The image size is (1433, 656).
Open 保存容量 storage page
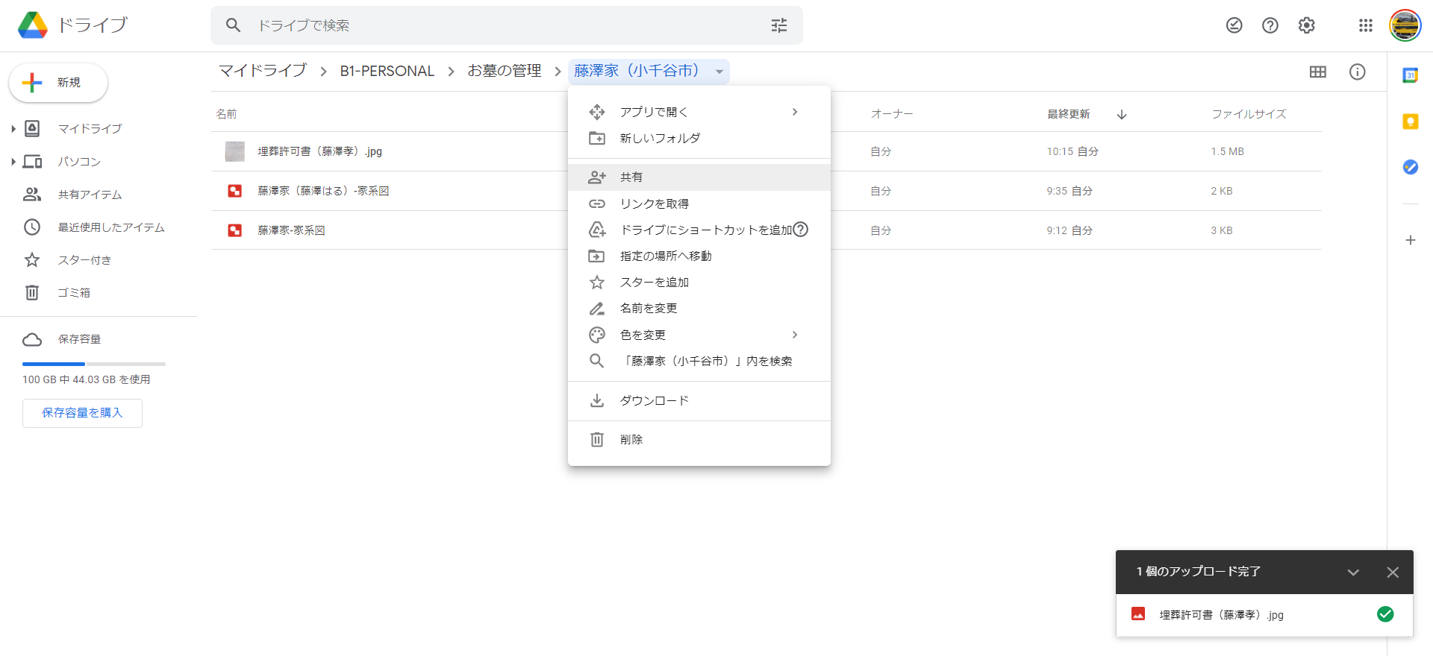(x=79, y=339)
